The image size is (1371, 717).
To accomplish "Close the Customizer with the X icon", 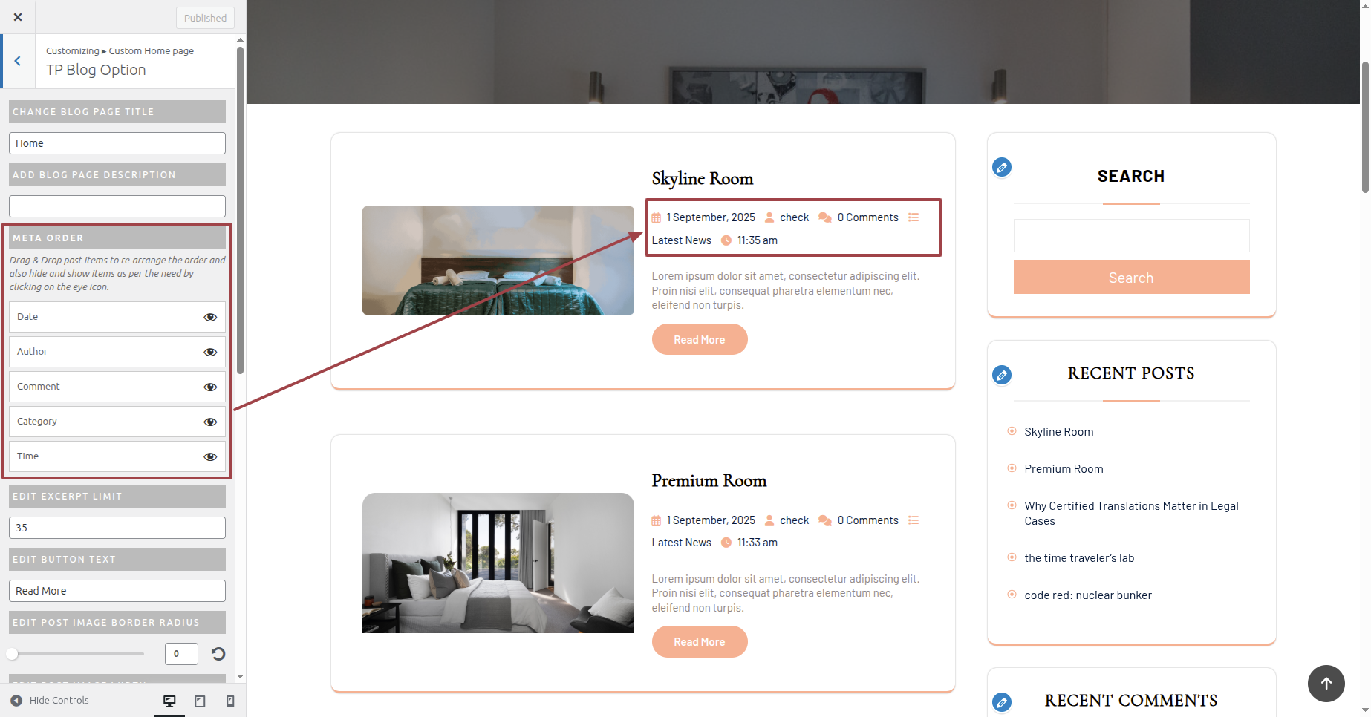I will coord(18,17).
